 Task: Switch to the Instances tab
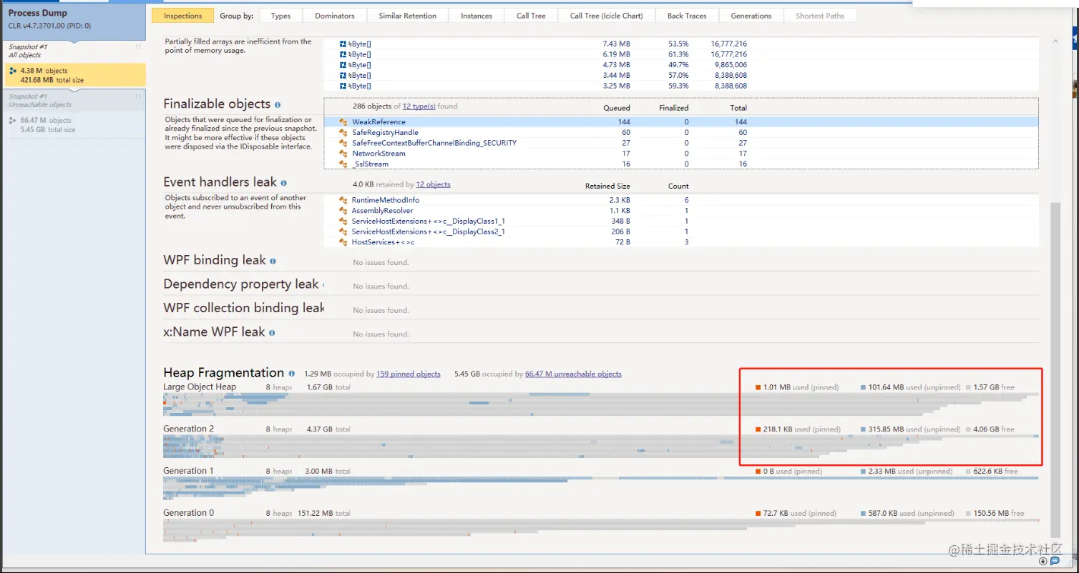click(x=477, y=16)
